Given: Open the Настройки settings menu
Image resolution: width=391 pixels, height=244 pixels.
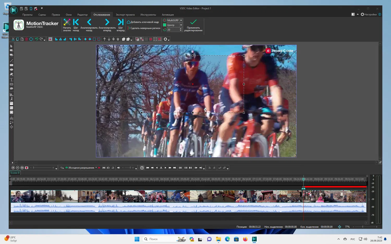Looking at the screenshot, I should point(369,15).
